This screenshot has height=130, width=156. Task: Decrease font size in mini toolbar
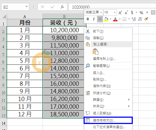coord(126,13)
